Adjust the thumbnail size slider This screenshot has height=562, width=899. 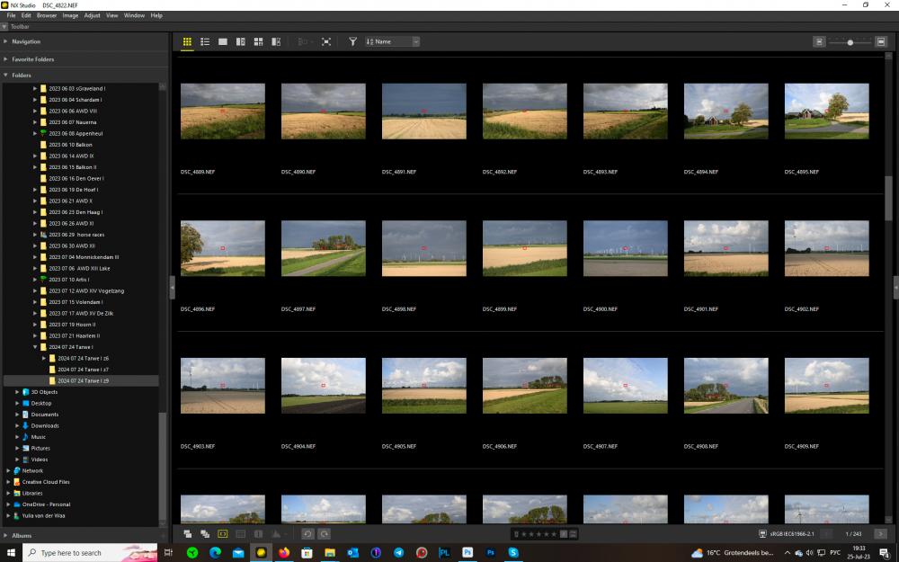pyautogui.click(x=850, y=42)
